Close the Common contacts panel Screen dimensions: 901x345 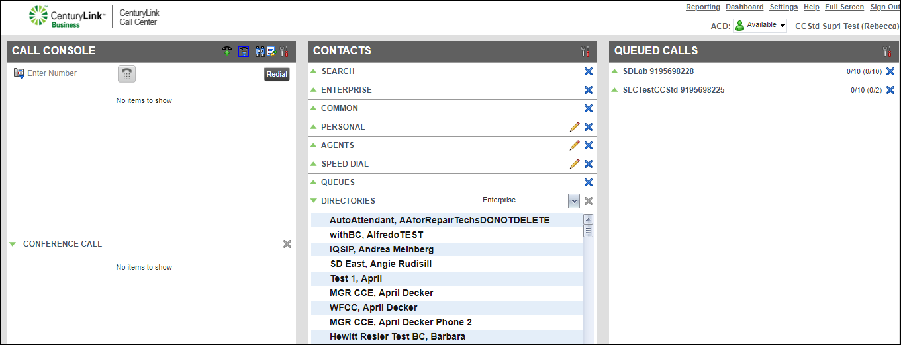click(x=589, y=108)
